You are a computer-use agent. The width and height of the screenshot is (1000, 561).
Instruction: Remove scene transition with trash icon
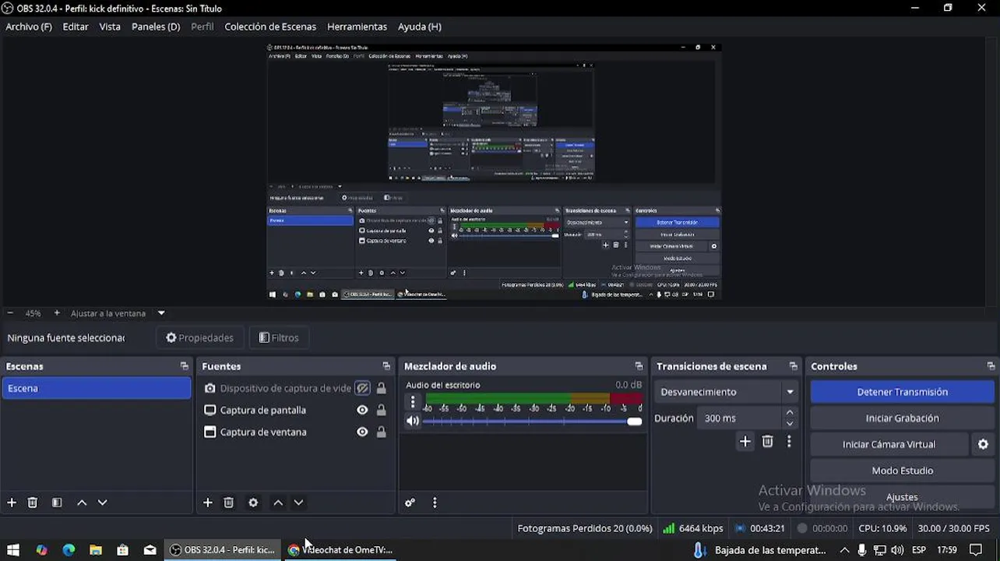768,442
